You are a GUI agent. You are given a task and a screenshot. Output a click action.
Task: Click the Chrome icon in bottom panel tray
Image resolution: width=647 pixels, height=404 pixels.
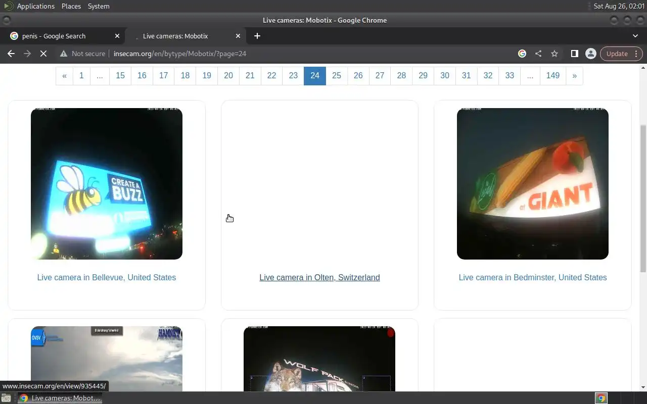601,398
